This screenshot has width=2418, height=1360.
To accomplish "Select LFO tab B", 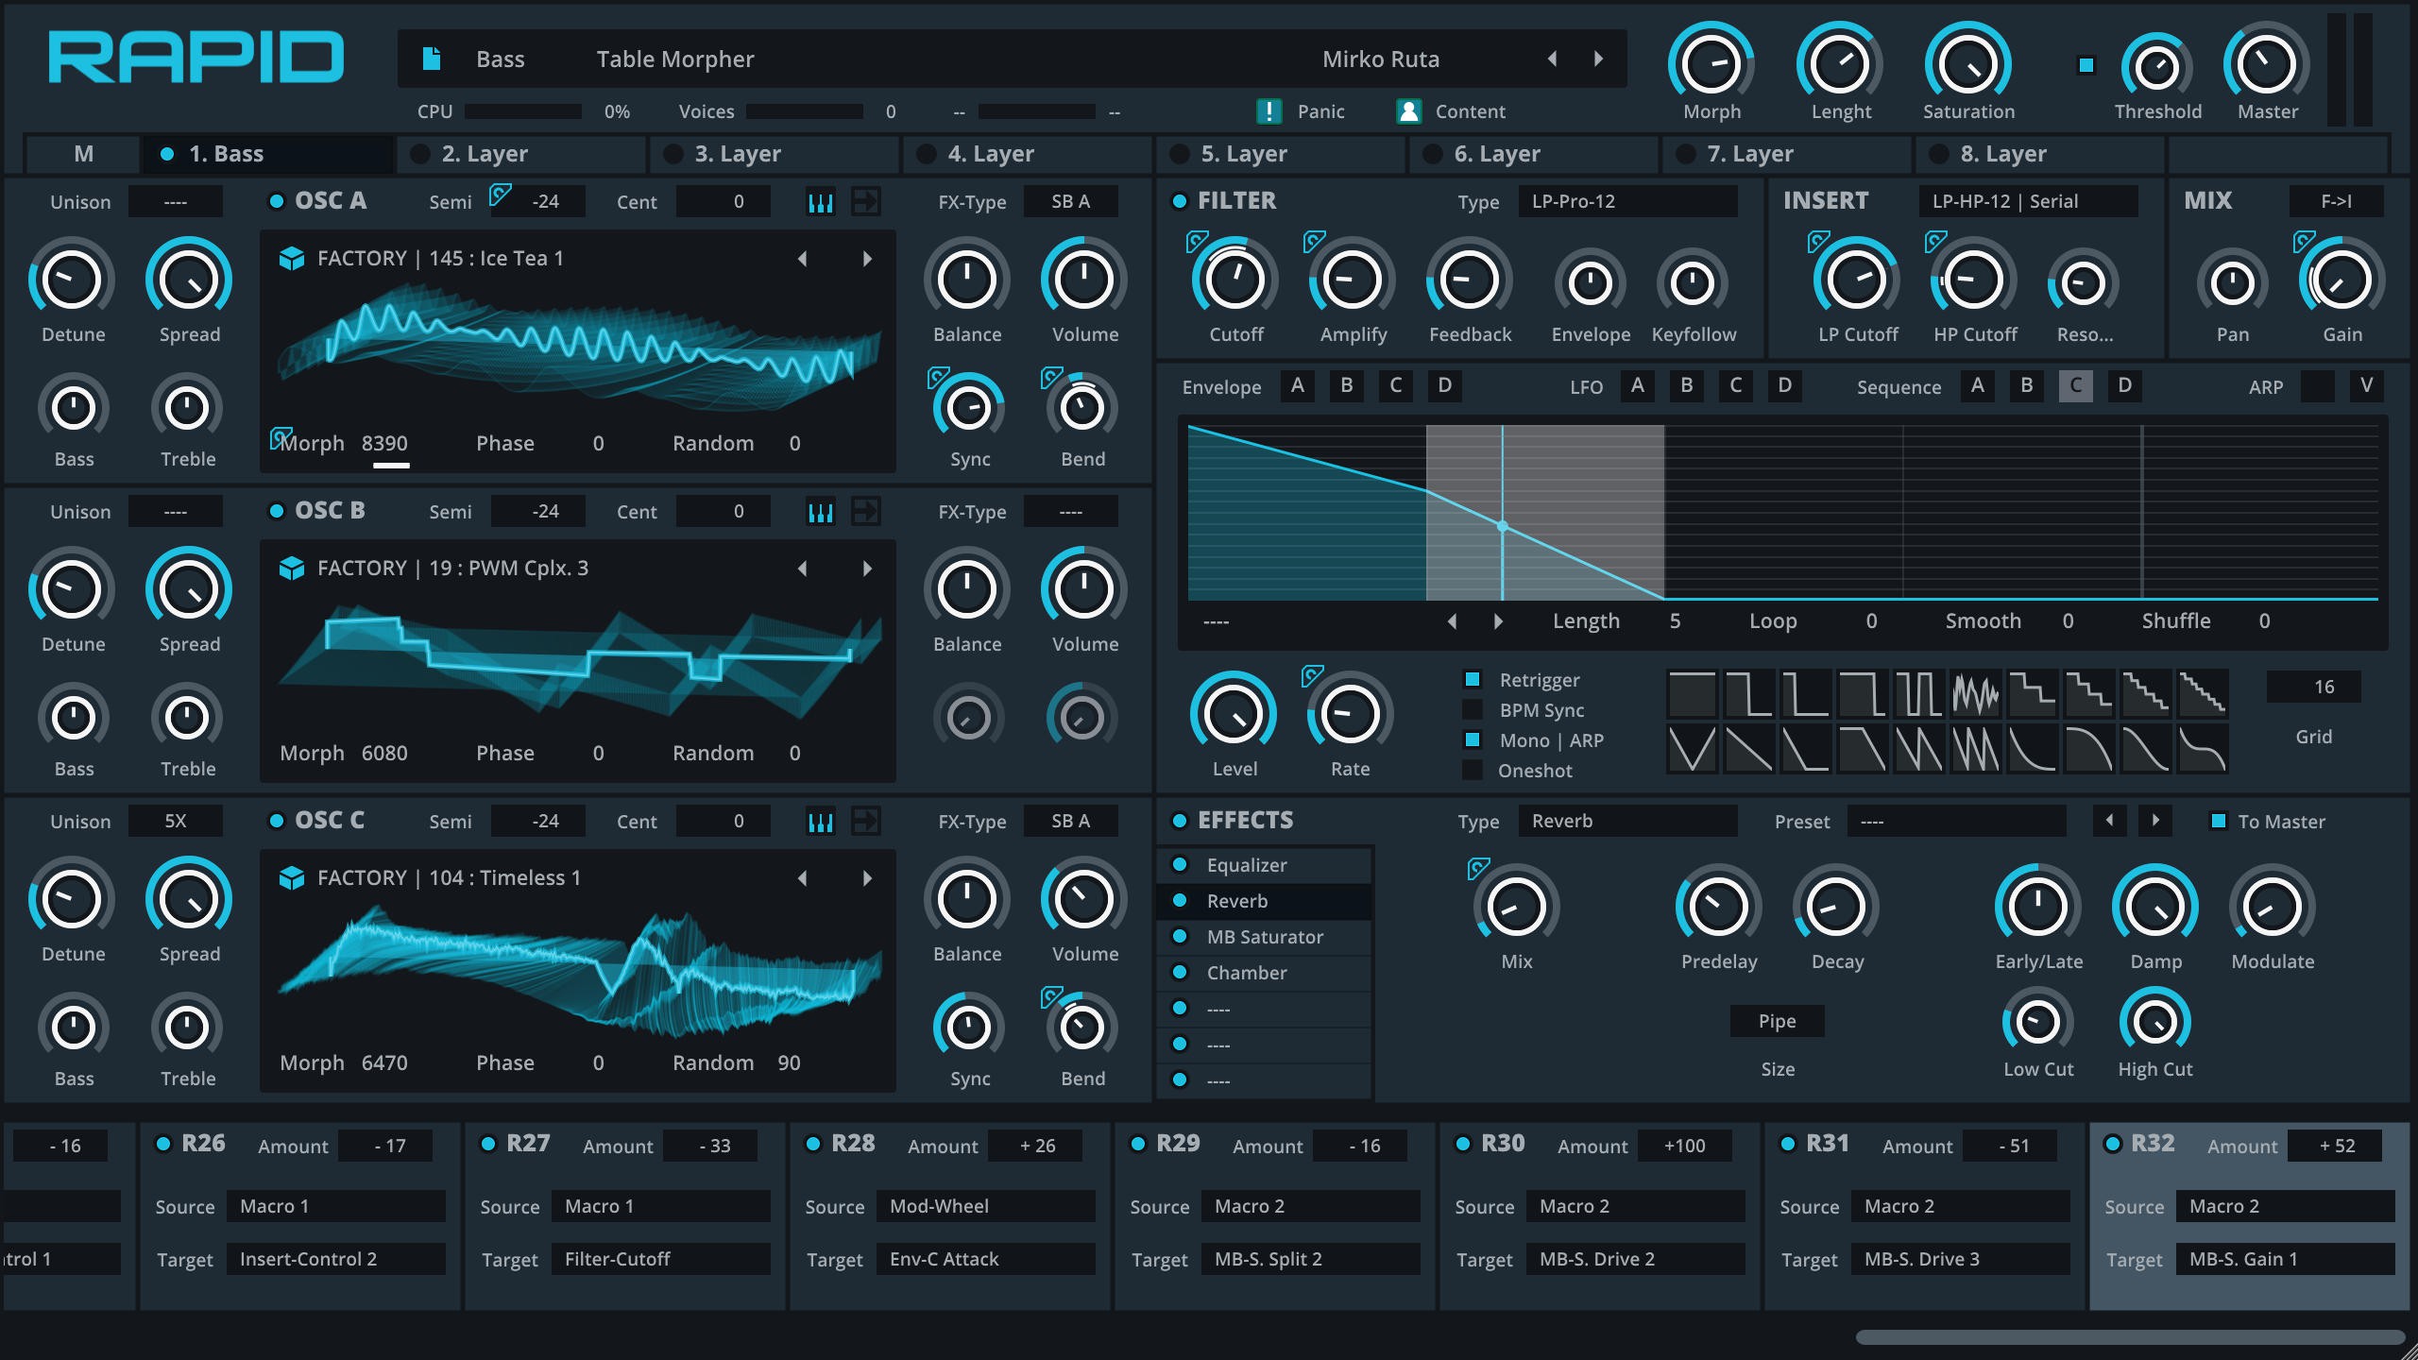I will [1686, 385].
